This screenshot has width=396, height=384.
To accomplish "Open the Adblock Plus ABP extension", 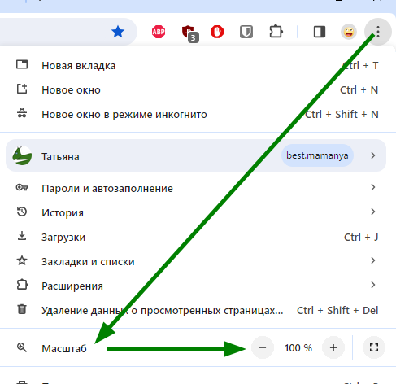I will [159, 32].
